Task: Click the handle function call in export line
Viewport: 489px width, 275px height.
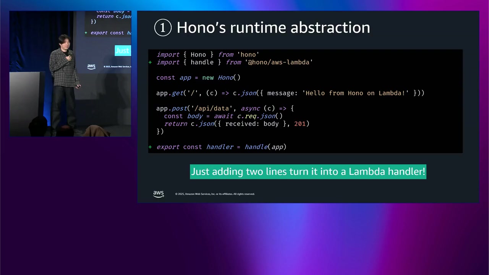Action: click(x=256, y=147)
